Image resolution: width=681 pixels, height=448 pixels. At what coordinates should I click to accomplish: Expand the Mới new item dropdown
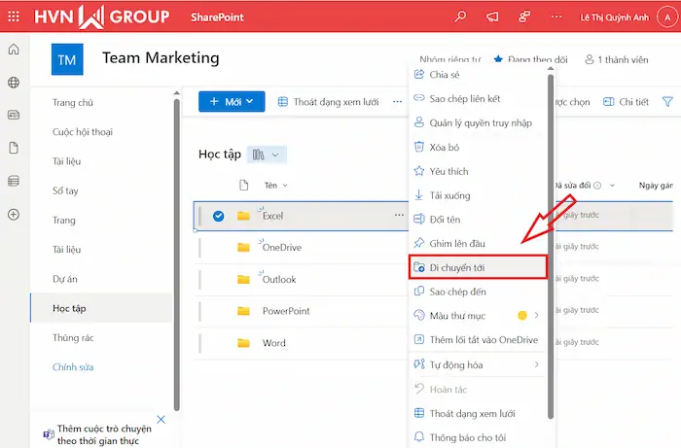point(232,101)
